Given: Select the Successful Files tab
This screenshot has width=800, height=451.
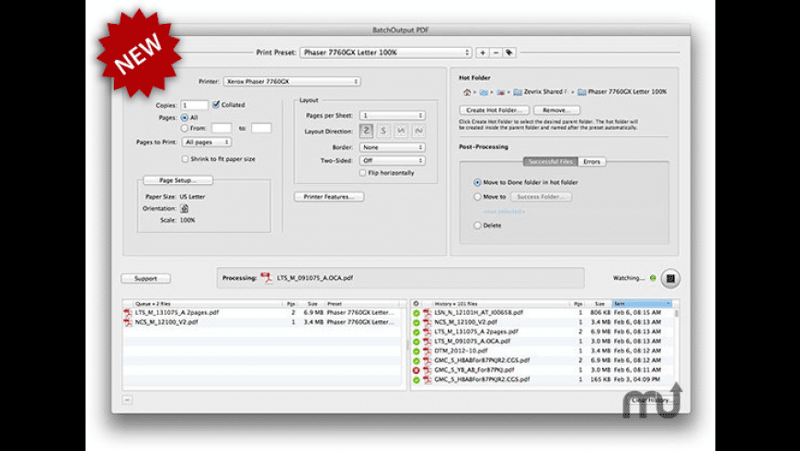Looking at the screenshot, I should [551, 162].
